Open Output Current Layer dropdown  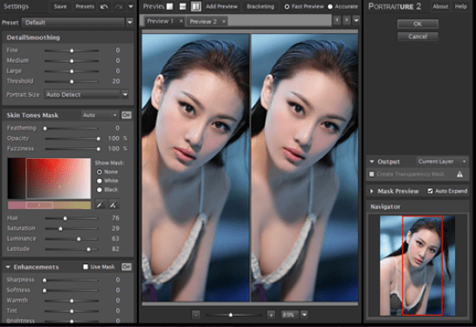442,161
